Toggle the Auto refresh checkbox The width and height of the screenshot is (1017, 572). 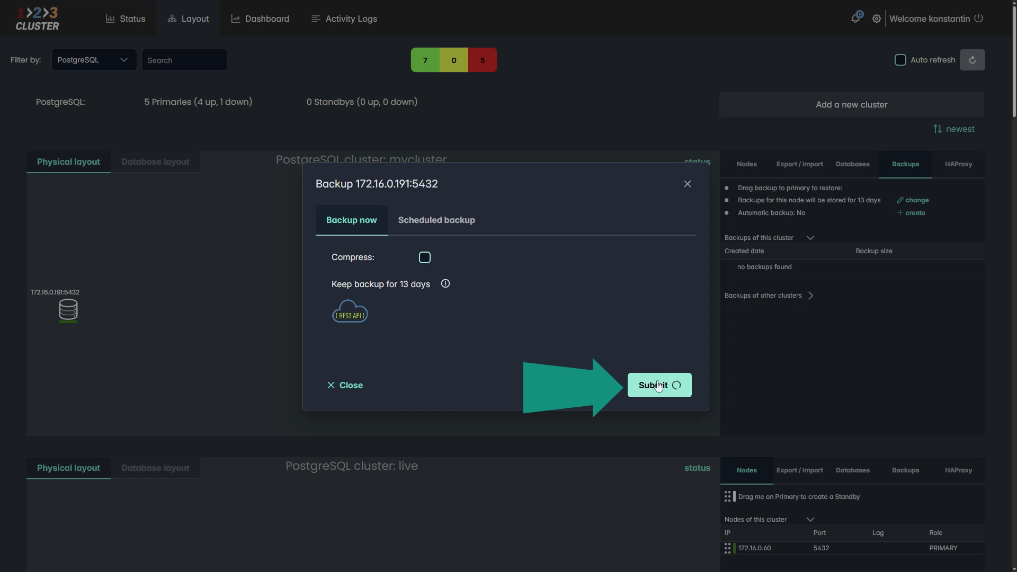click(900, 60)
